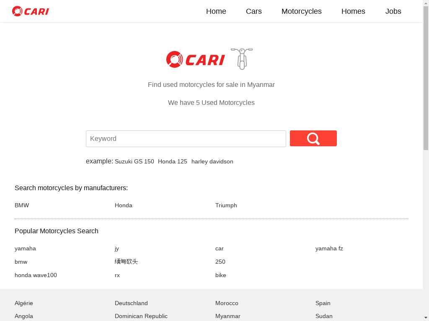Click the vertical scrollbar thumb
This screenshot has height=321, width=429.
pos(426,78)
